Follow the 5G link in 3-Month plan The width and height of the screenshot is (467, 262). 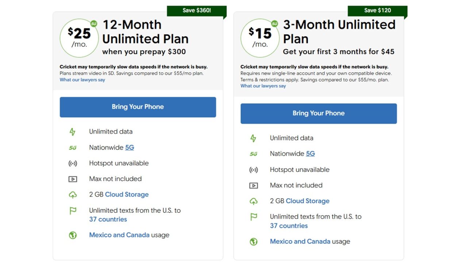(310, 154)
